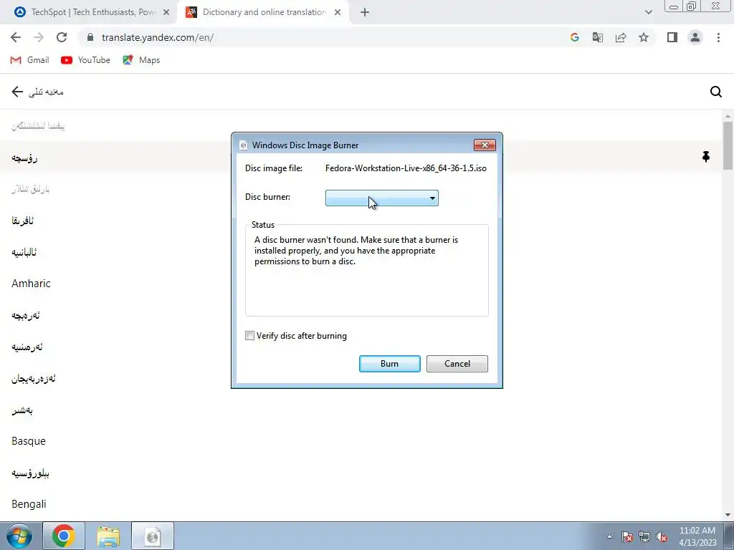Image resolution: width=734 pixels, height=550 pixels.
Task: Click the back arrow on the language list
Action: coord(17,92)
